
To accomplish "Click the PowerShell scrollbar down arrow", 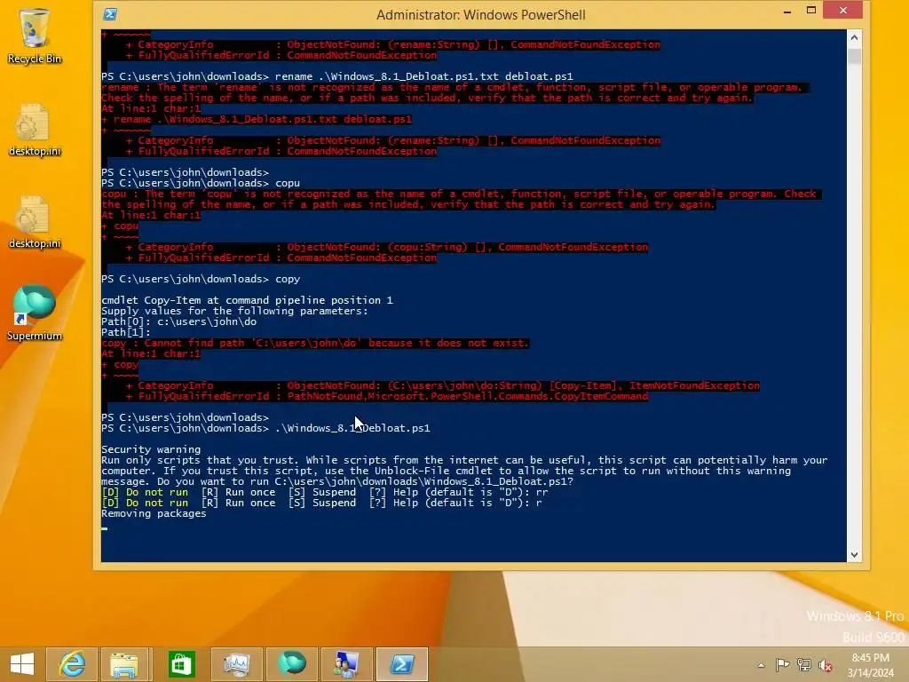I will tap(854, 555).
